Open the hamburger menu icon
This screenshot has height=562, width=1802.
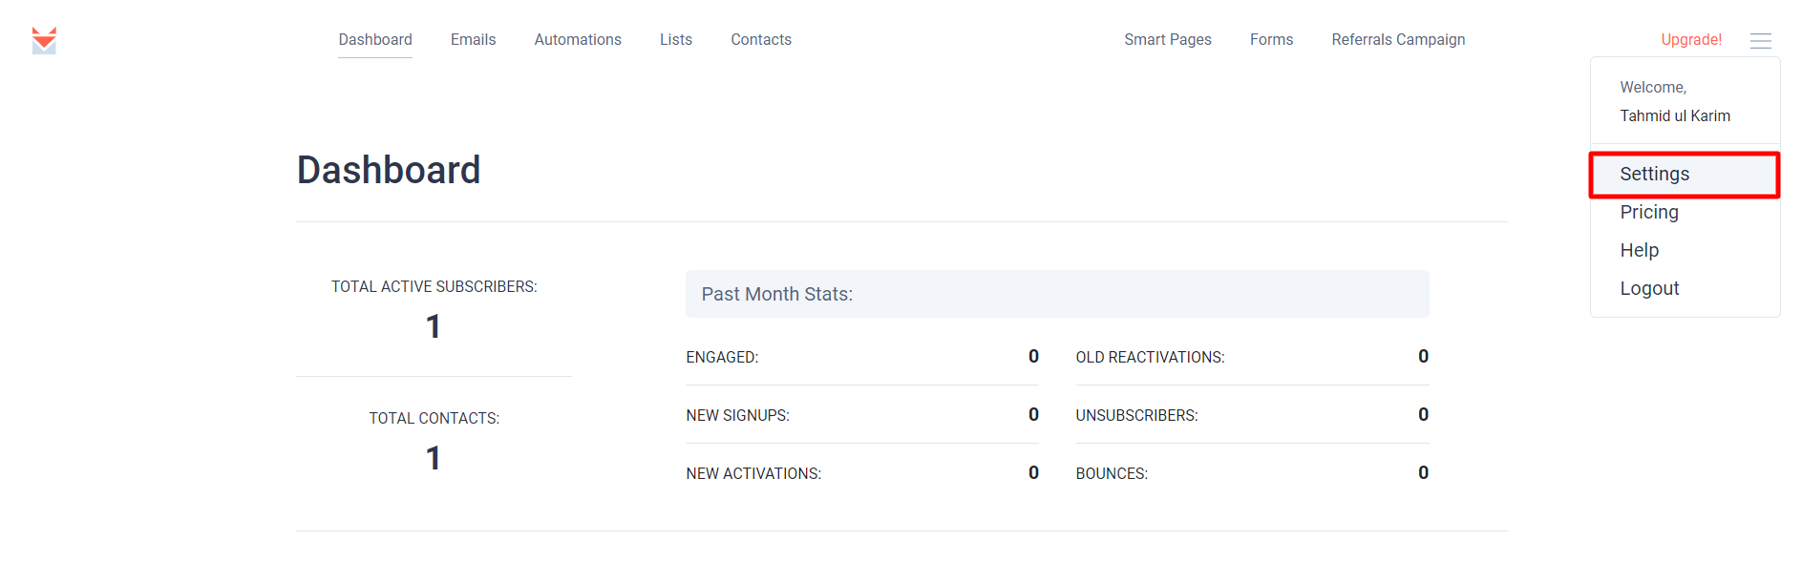[x=1760, y=40]
